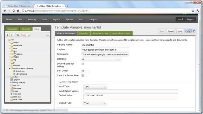Open the browser wrench settings menu
The image size is (203, 114).
198,11
